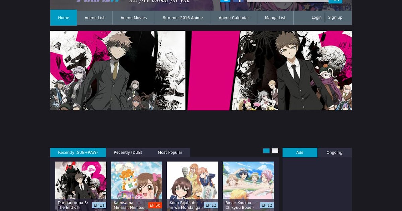Switch to the Ads sidebar tab
Viewport: 402px width, 211px height.
click(300, 152)
